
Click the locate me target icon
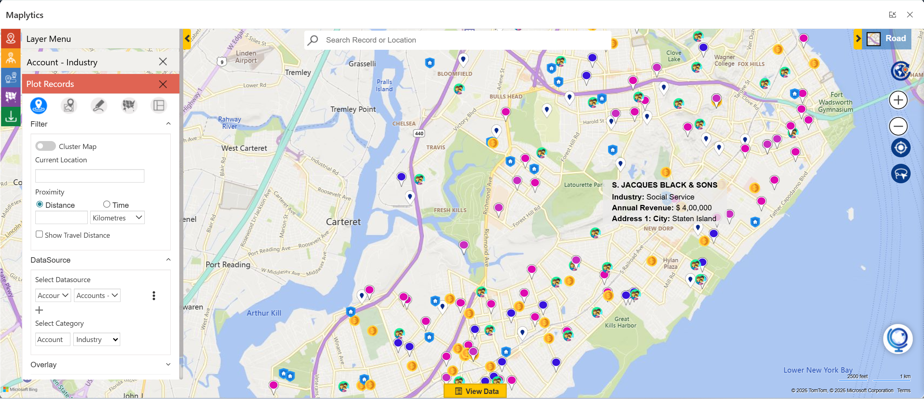pyautogui.click(x=901, y=148)
